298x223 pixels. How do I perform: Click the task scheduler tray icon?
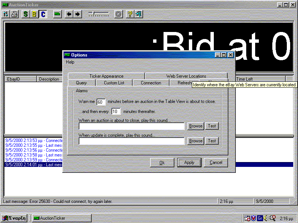(247, 218)
